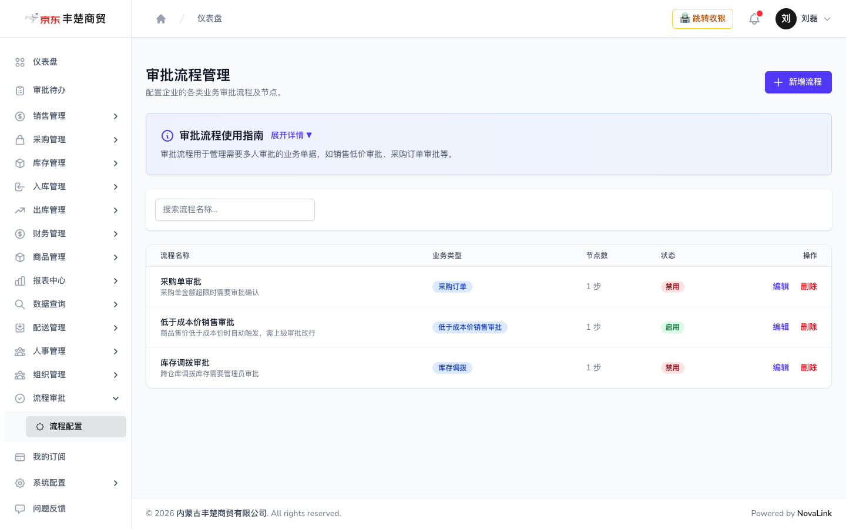This screenshot has height=529, width=846.
Task: Click the 问题反馈 chat icon
Action: click(x=20, y=509)
